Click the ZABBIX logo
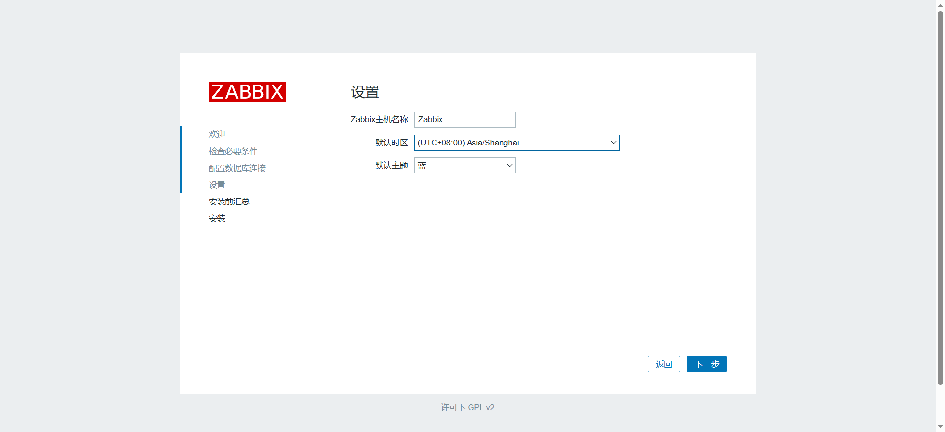The height and width of the screenshot is (432, 945). (x=247, y=92)
